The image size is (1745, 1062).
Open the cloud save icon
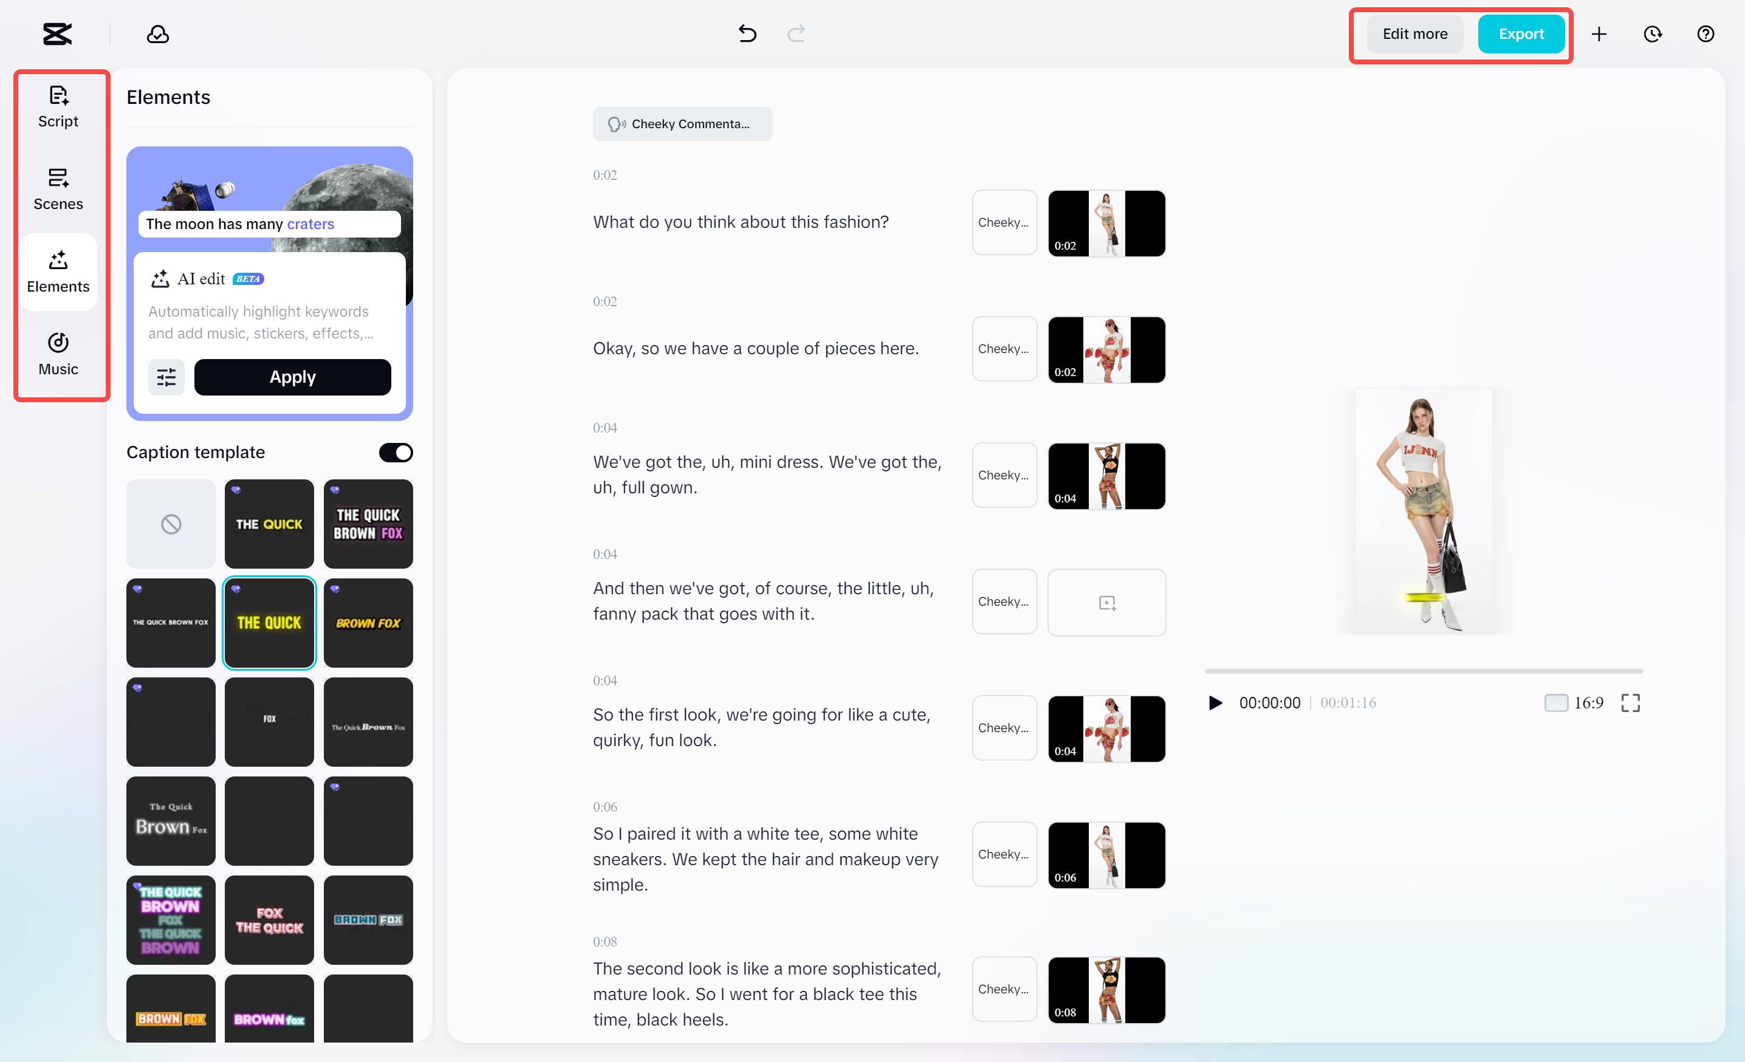(x=157, y=34)
